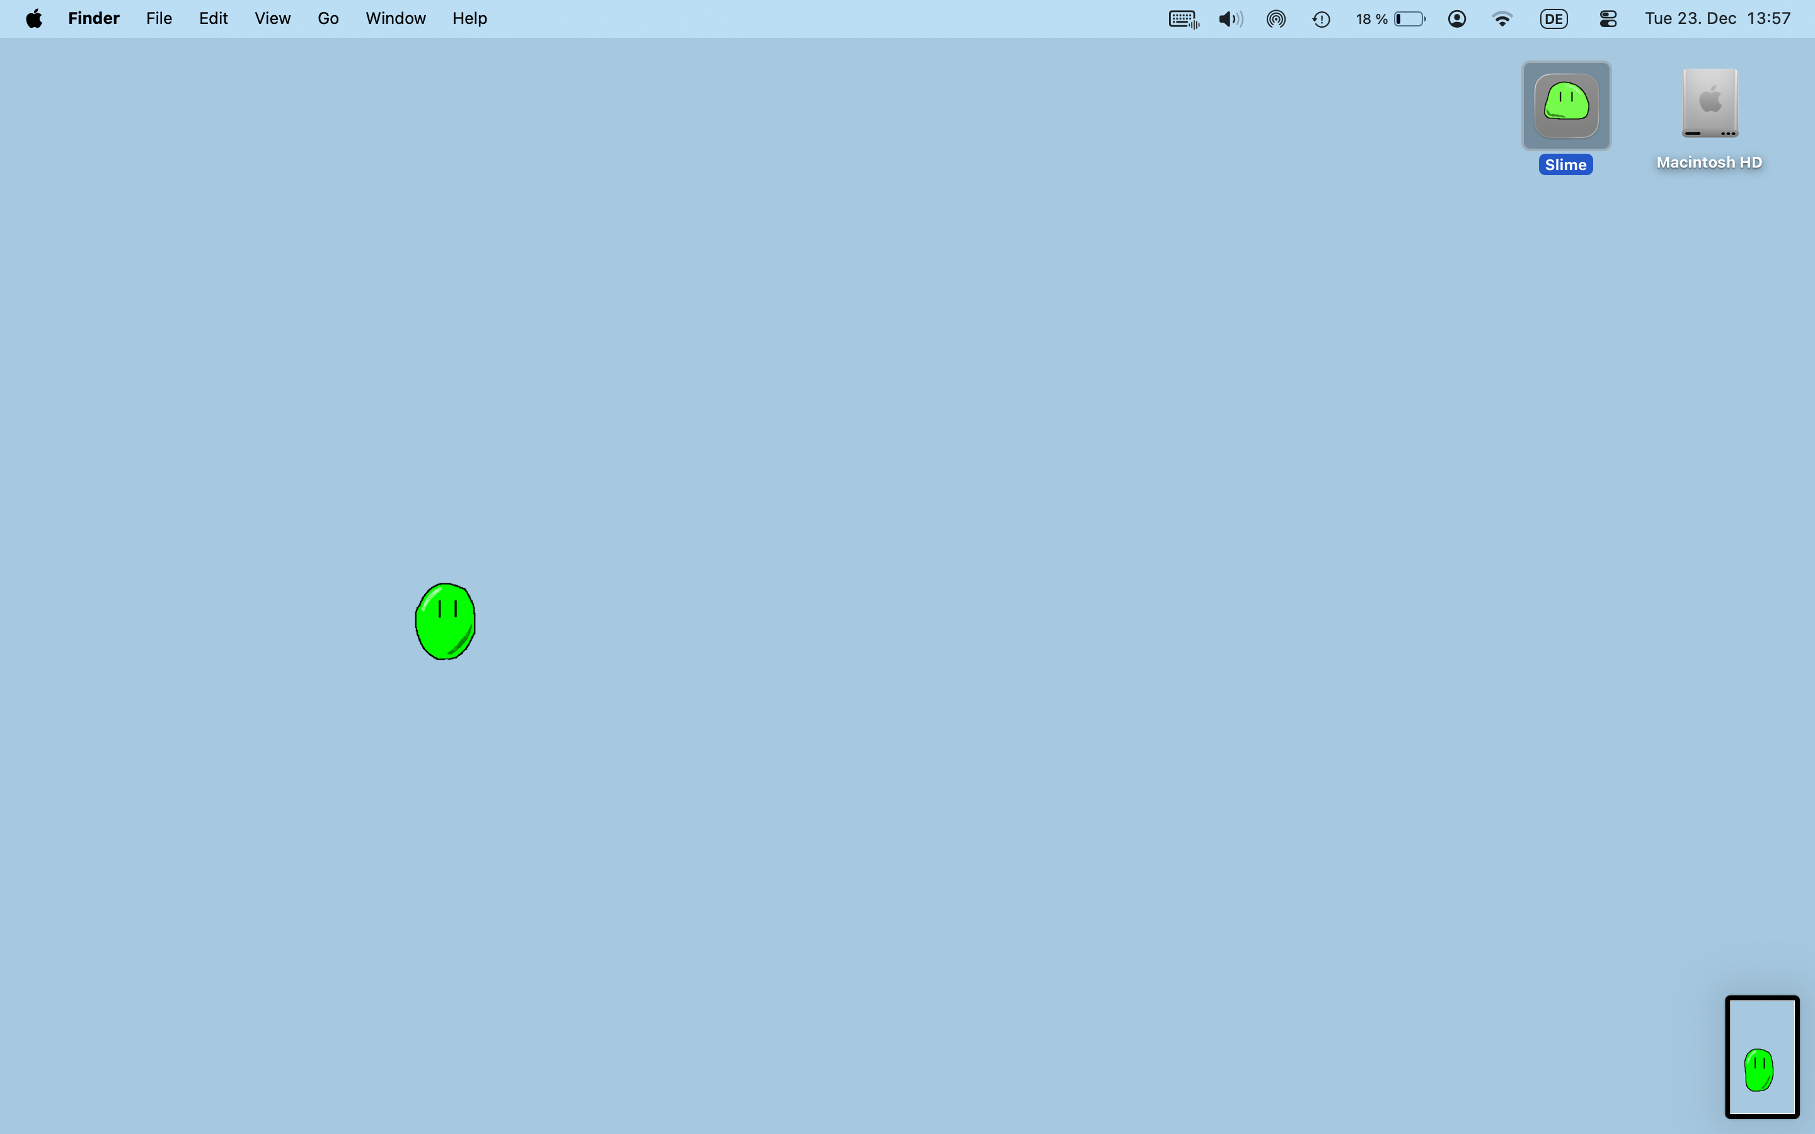
Task: Click the AirDrop status icon
Action: pos(1276,19)
